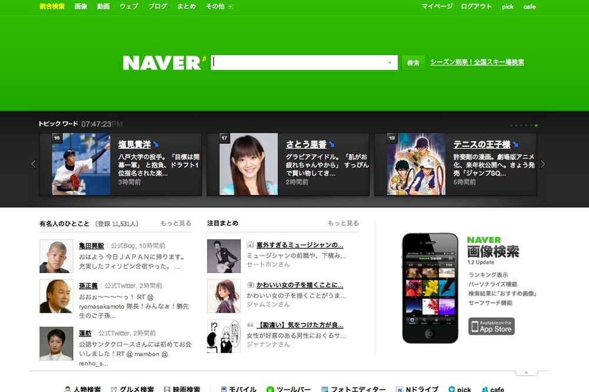Open 意外すぎるミュージシャンの... matome article
This screenshot has width=589, height=392.
point(300,245)
